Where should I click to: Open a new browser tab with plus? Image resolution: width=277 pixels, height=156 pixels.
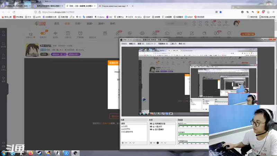click(133, 6)
